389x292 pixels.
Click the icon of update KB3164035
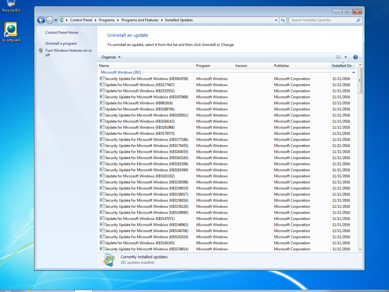pos(102,151)
